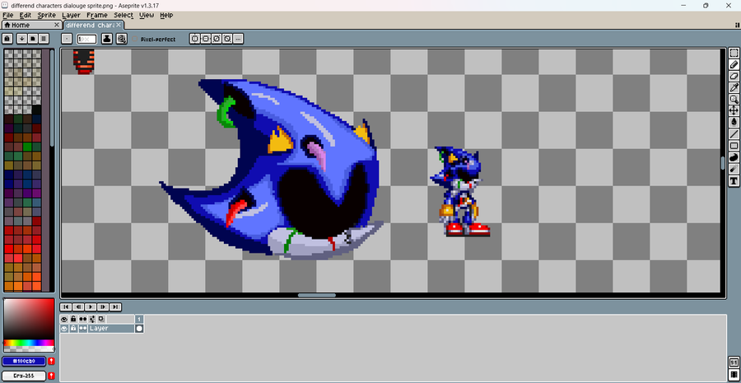Select the Rectangle shape tool
The height and width of the screenshot is (383, 741).
tap(734, 146)
